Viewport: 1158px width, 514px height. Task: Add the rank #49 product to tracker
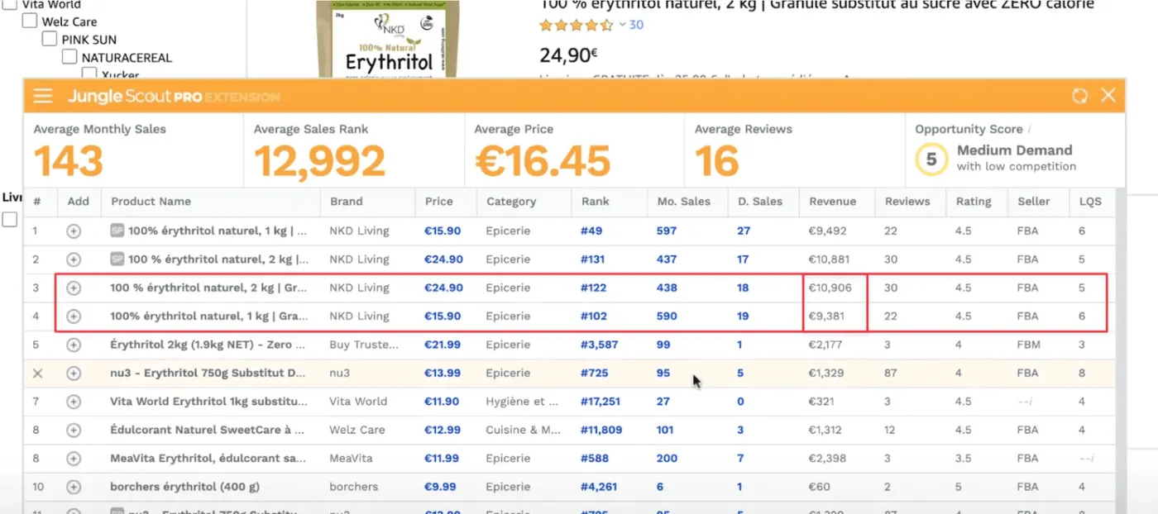point(74,231)
